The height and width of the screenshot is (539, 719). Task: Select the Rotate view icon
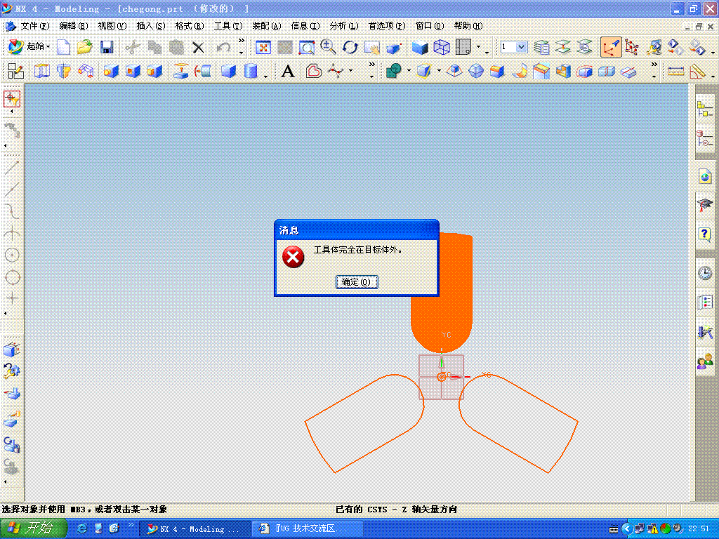pos(350,47)
